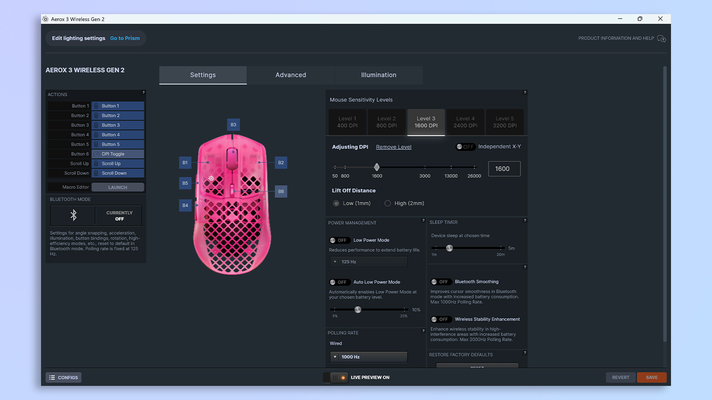Launch the Macro Editor
Screen dimensions: 712x400
(x=117, y=187)
